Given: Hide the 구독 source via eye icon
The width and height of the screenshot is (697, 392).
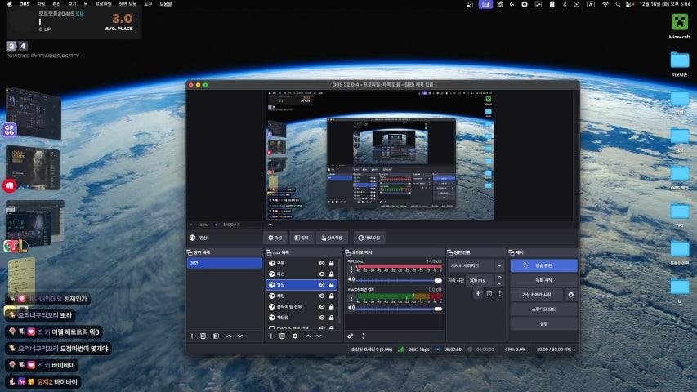Looking at the screenshot, I should [x=322, y=263].
